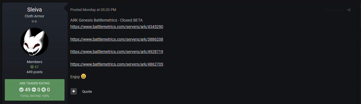Click the smiley emoji after Enjoy
The image size is (361, 104).
click(83, 76)
